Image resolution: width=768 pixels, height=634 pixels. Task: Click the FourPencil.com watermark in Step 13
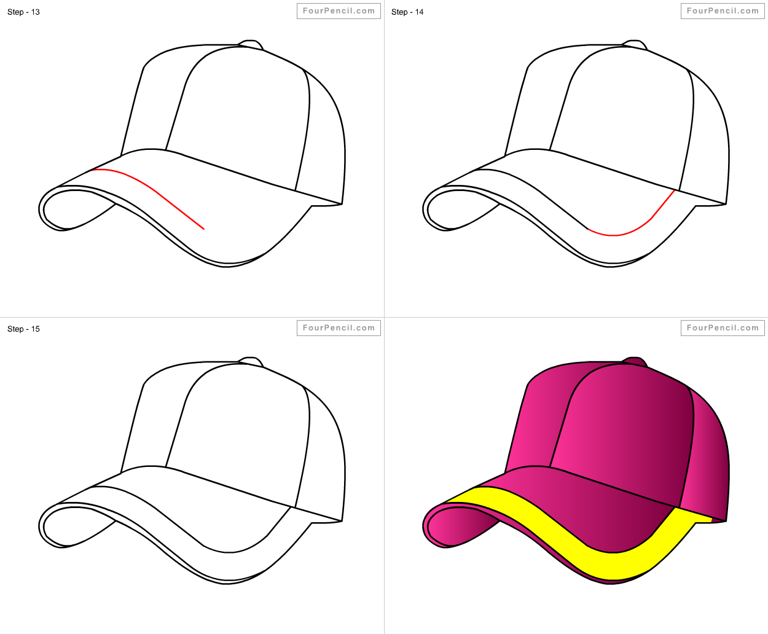(x=339, y=10)
